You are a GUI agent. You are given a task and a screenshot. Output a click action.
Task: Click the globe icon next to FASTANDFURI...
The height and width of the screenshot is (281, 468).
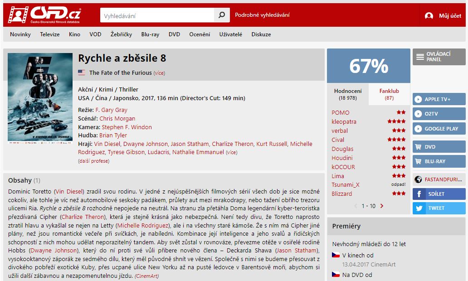(x=419, y=179)
